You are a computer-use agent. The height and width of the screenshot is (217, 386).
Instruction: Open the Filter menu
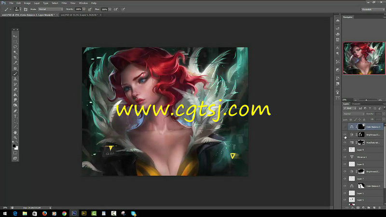64,3
